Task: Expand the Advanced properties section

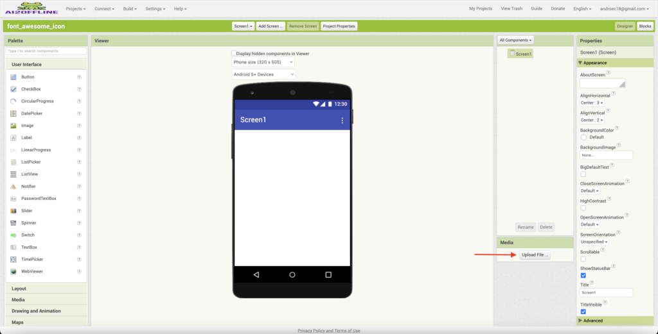Action: point(615,321)
